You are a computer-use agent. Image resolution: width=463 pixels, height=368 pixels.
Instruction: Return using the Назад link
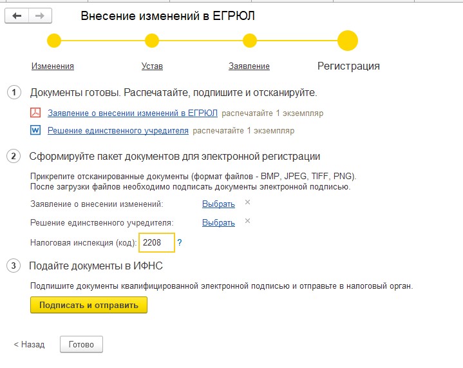[x=29, y=344]
